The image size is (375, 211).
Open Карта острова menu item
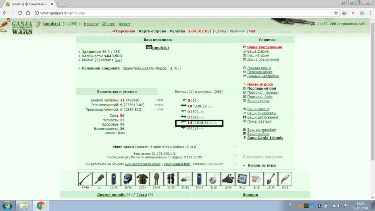[152, 31]
